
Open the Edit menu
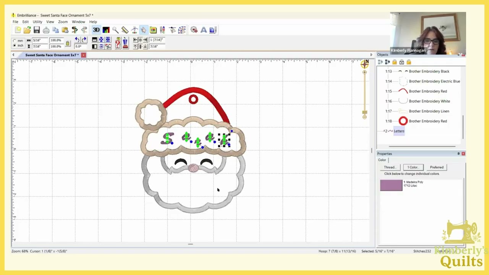click(x=25, y=22)
